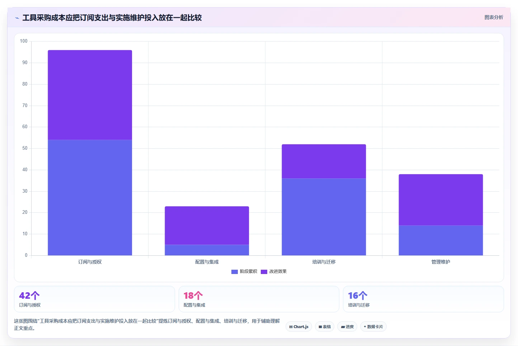518x346 pixels.
Task: Click the lightning icon beside the chart title
Action: (x=17, y=18)
